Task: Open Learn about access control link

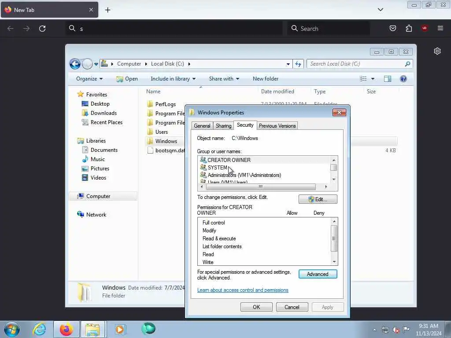Action: click(243, 290)
